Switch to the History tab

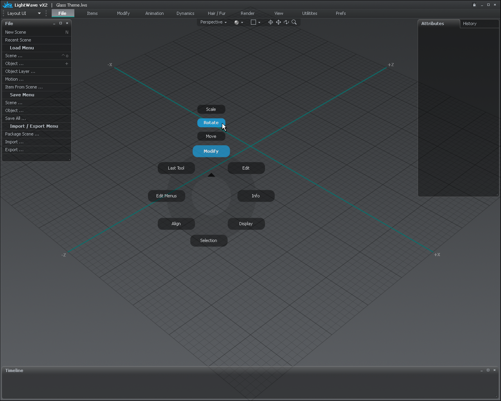tap(470, 23)
